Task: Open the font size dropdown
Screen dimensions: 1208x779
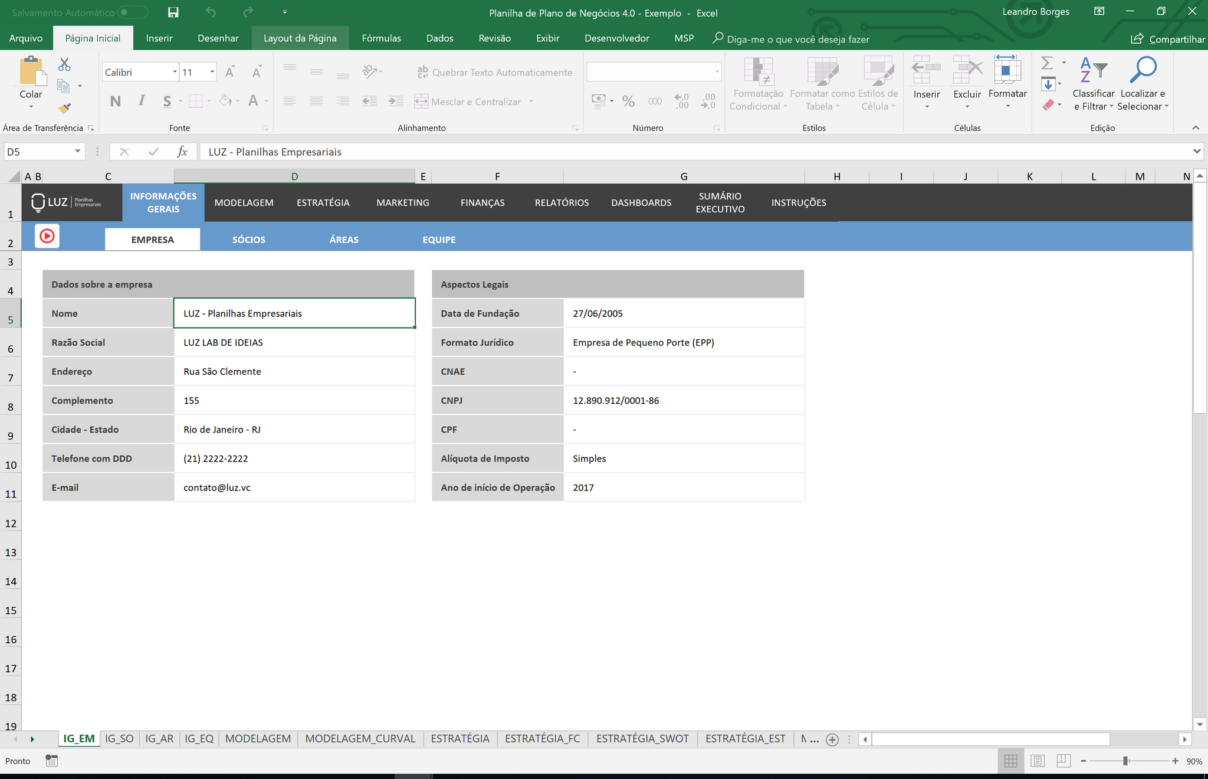Action: (212, 72)
